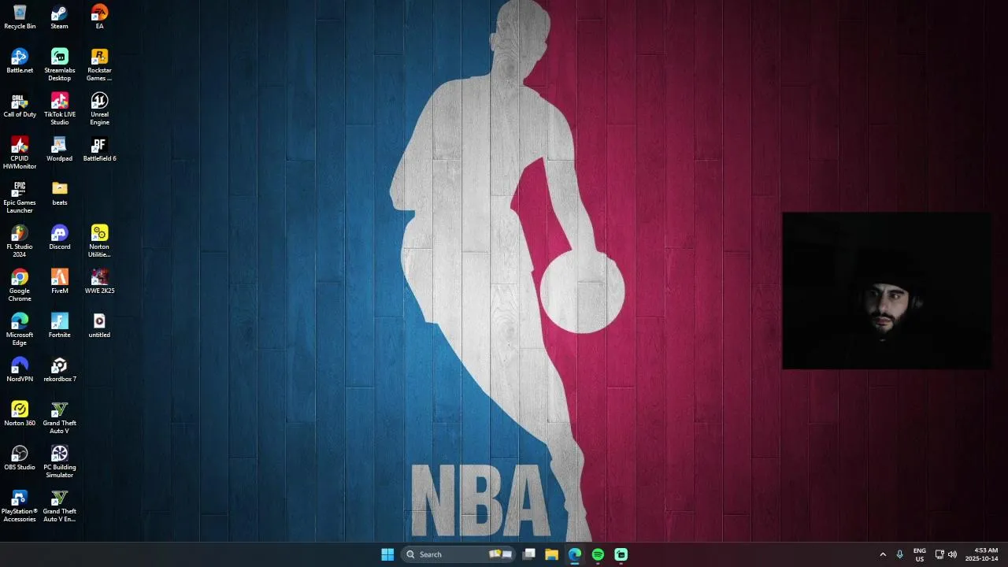The image size is (1008, 567).
Task: Select the Microsoft Edge desktop icon
Action: [x=20, y=330]
